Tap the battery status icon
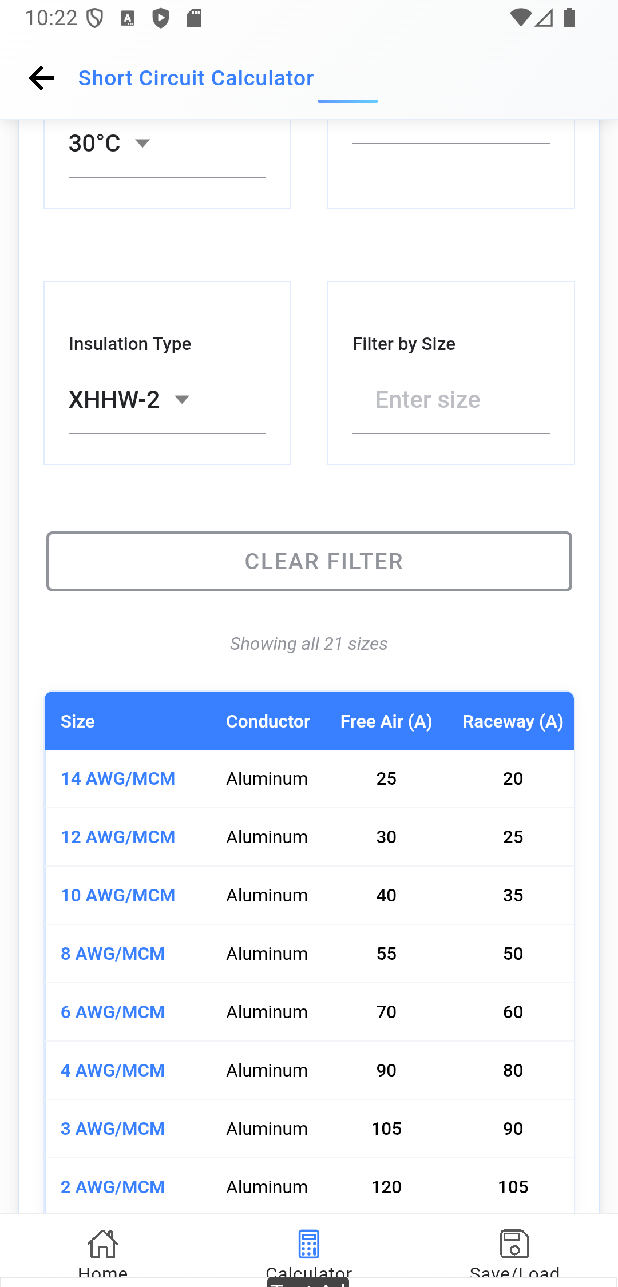 point(569,18)
